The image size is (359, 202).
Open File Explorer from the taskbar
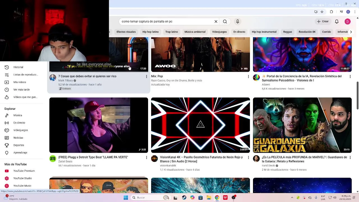(x=209, y=198)
